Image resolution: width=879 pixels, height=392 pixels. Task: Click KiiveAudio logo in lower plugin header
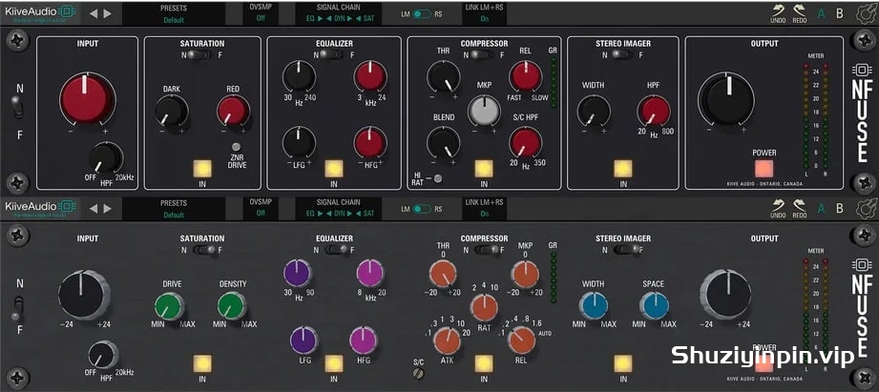pyautogui.click(x=40, y=207)
